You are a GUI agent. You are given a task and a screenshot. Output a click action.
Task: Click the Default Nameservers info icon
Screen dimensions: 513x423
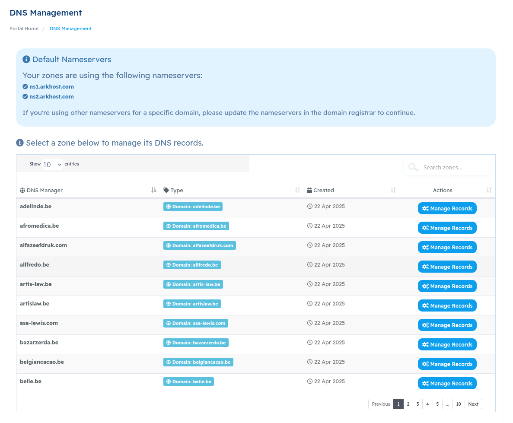(x=26, y=59)
